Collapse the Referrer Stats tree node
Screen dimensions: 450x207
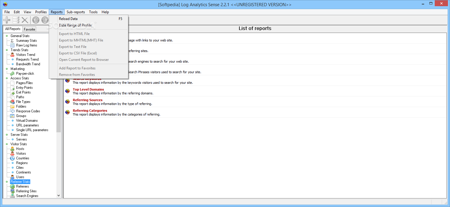point(7,182)
